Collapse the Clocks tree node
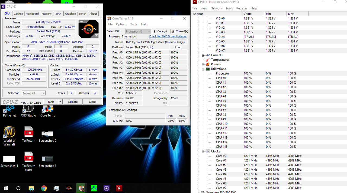Image resolution: width=347 pixels, height=193 pixels. (x=203, y=152)
